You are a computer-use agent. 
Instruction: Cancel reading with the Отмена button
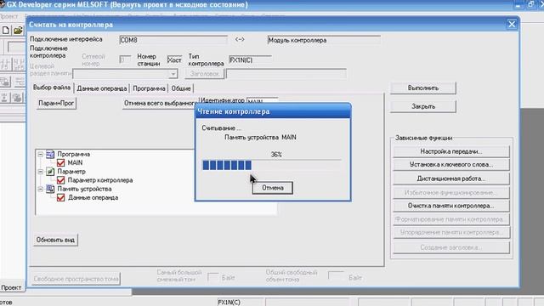(273, 188)
